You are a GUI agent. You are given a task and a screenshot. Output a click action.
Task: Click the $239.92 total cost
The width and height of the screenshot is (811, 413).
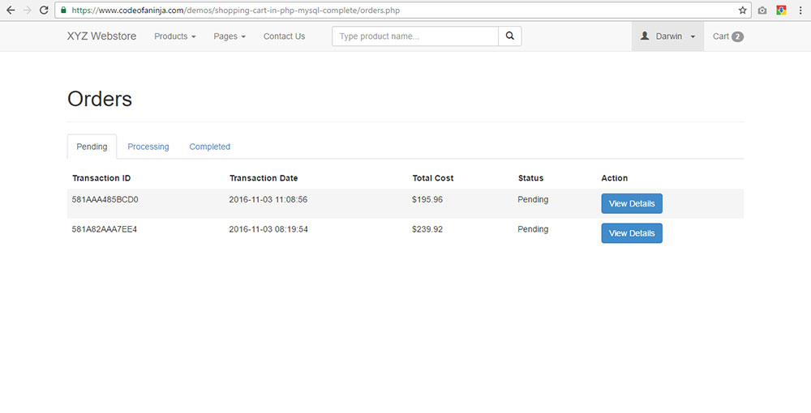pos(427,229)
